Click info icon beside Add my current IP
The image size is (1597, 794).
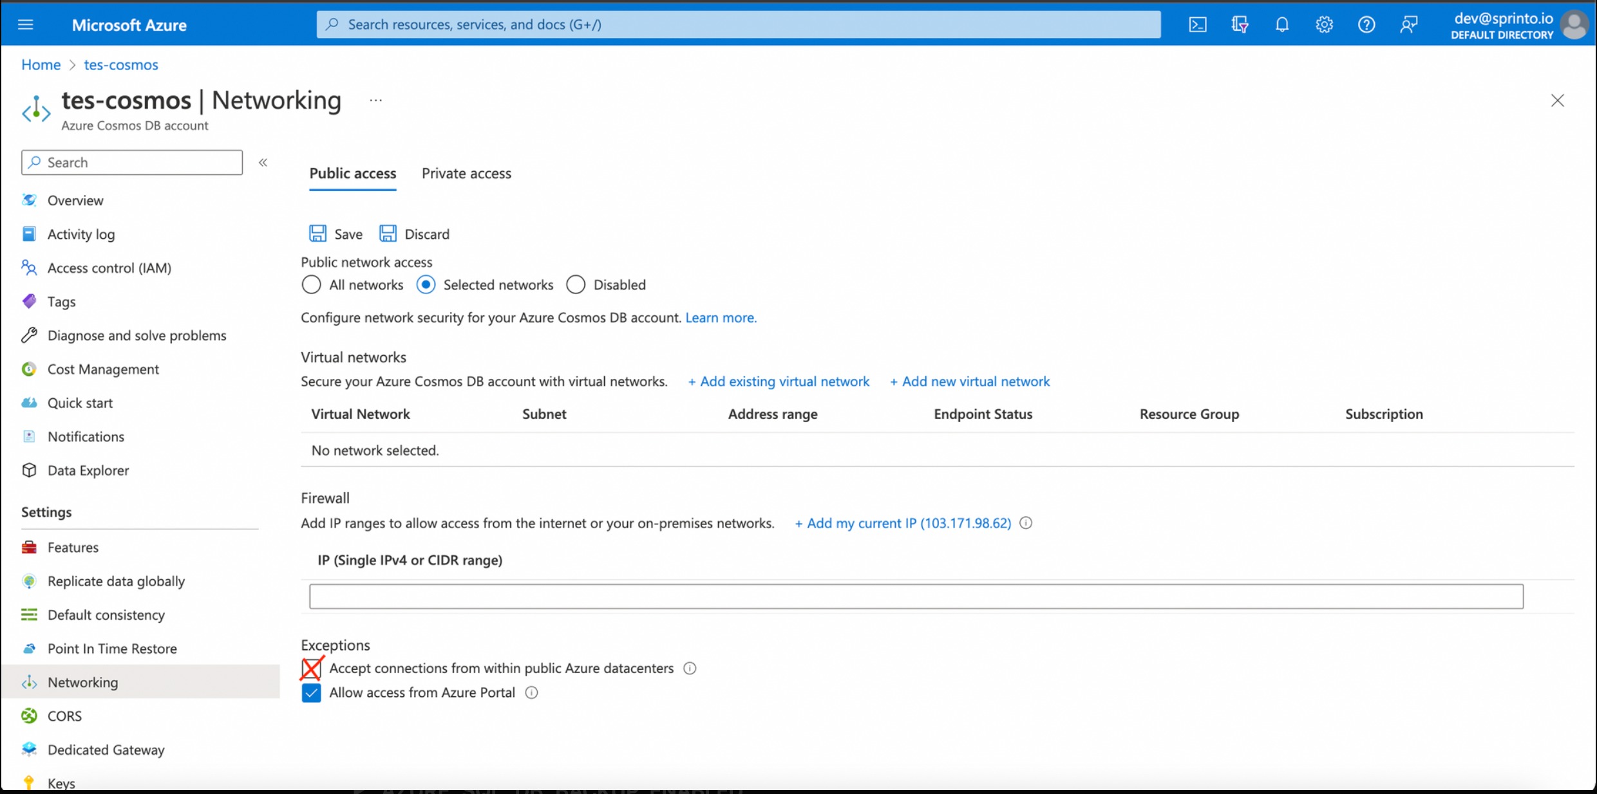(x=1026, y=523)
